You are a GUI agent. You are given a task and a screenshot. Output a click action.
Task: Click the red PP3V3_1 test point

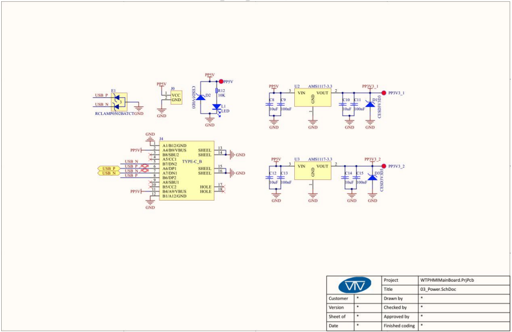pos(383,92)
